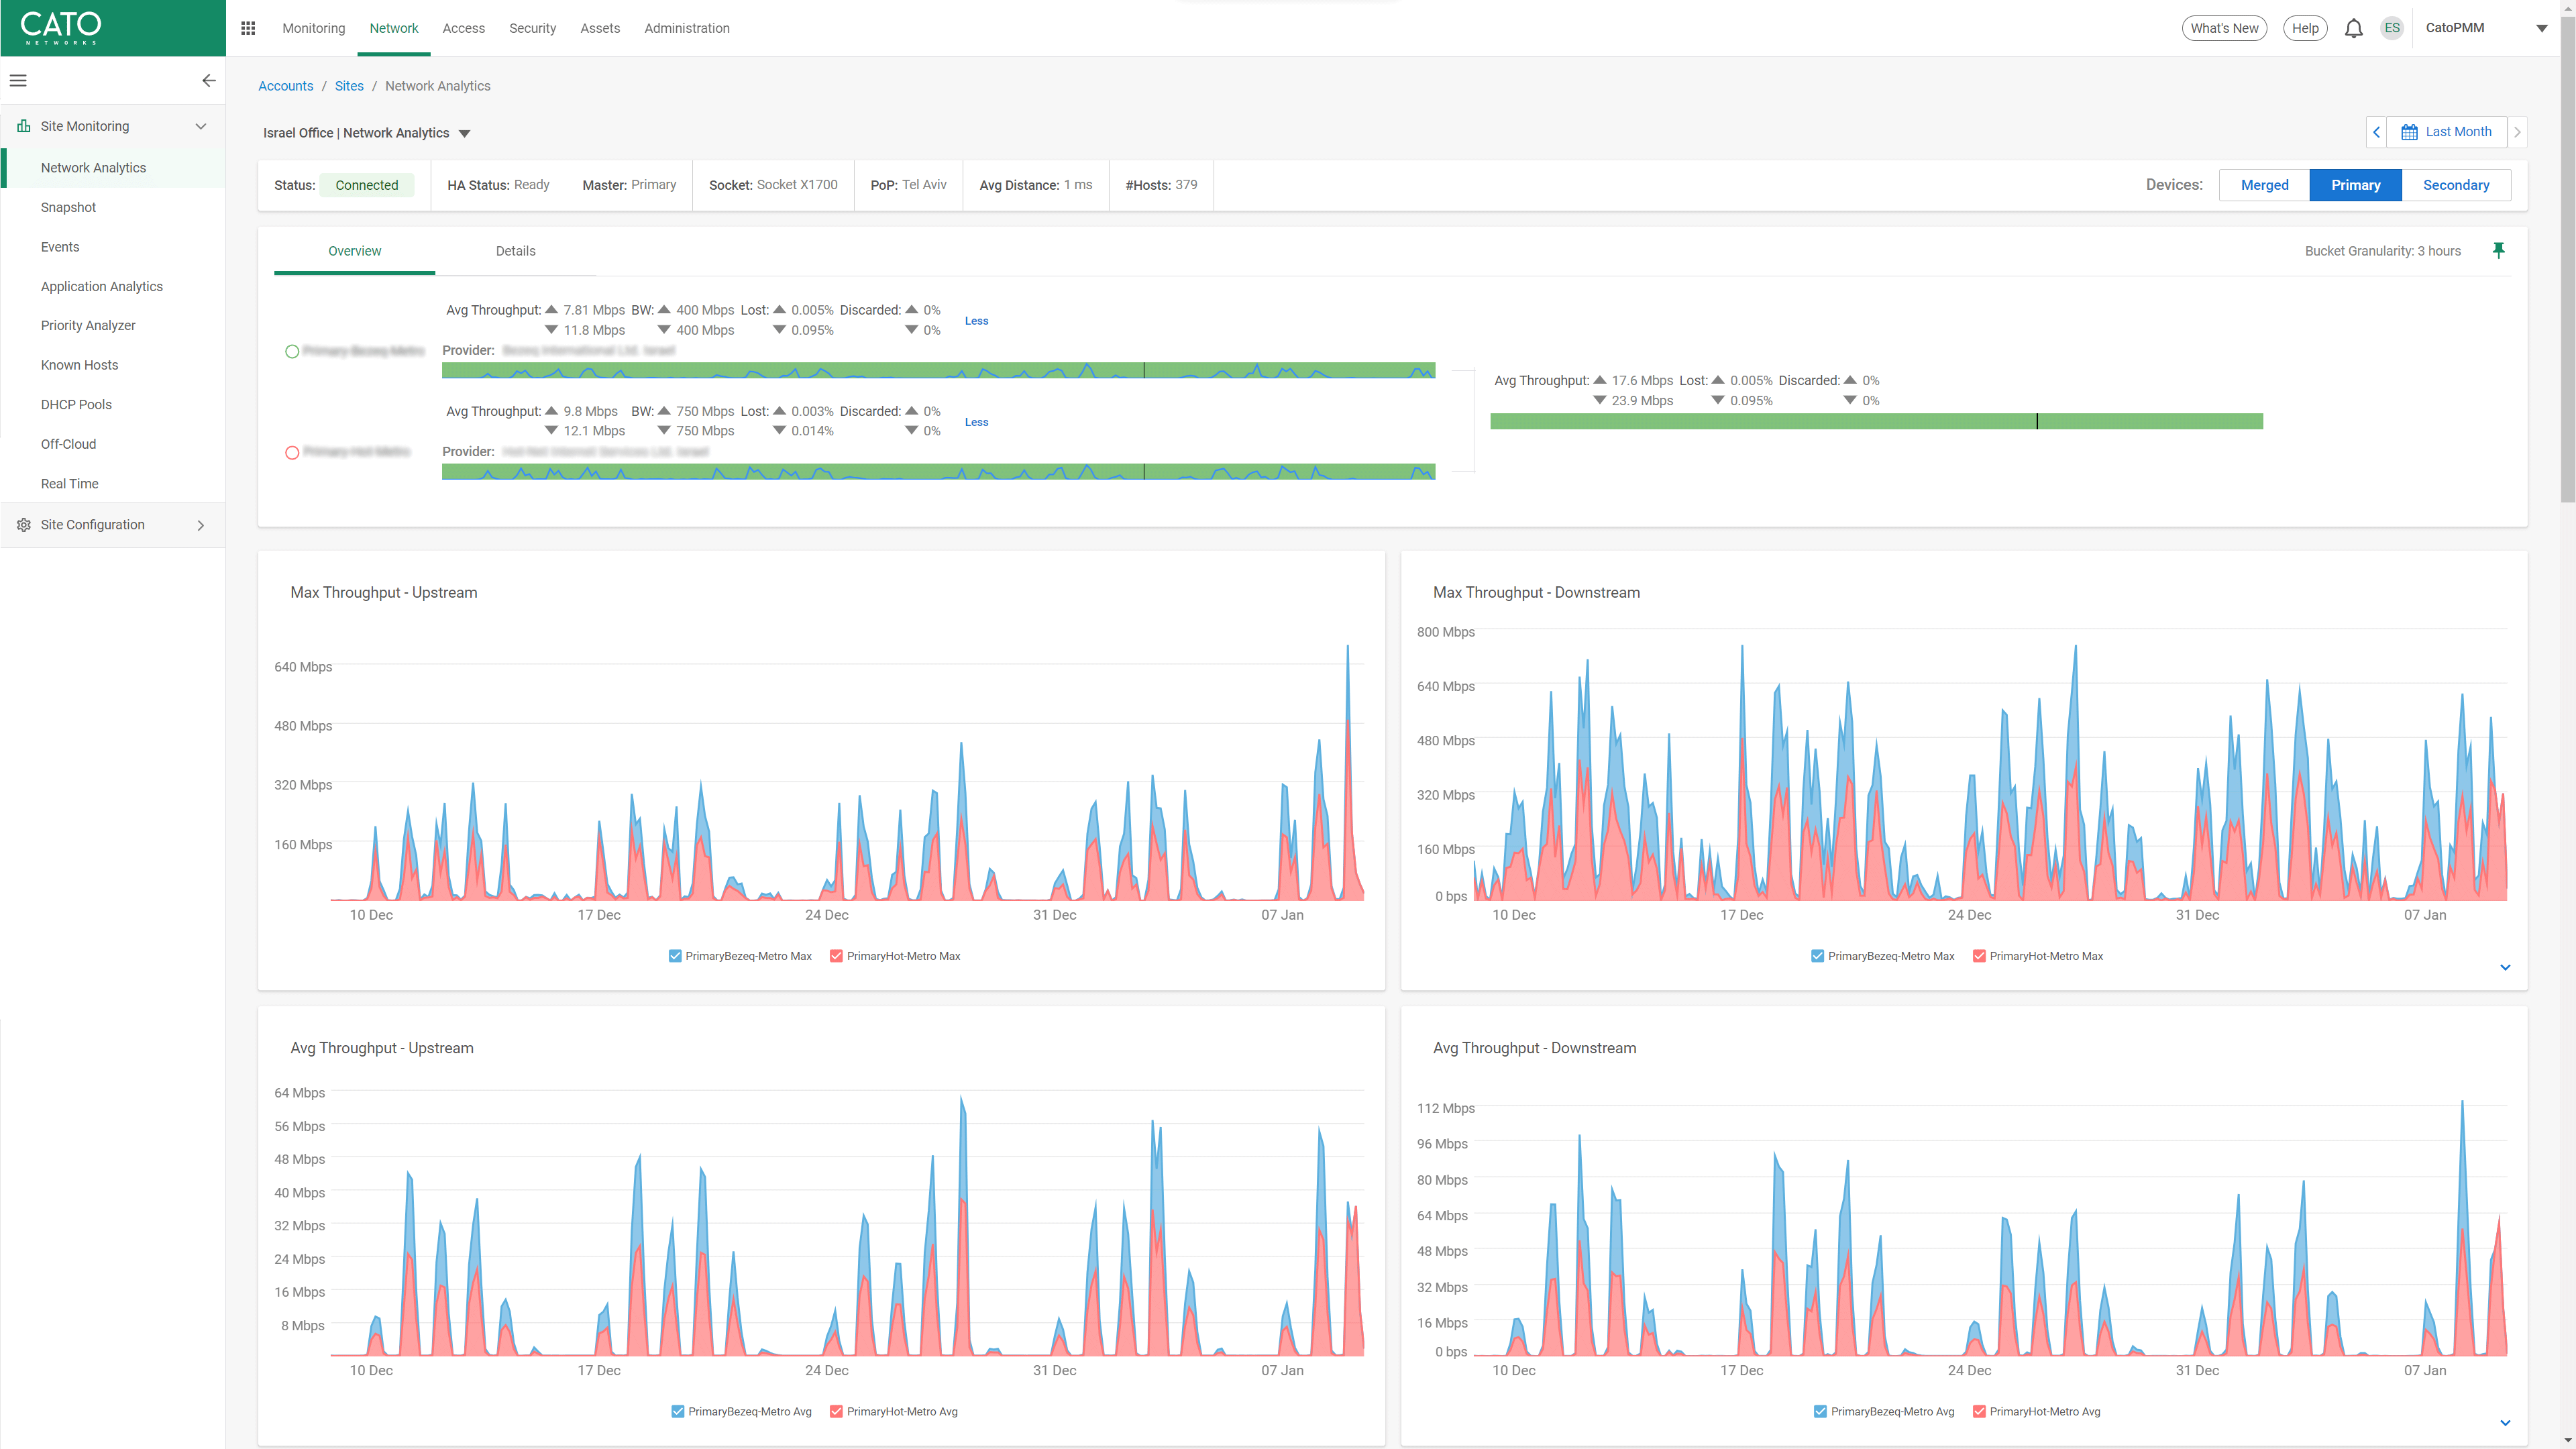This screenshot has width=2576, height=1449.
Task: Go to previous time period arrow
Action: [2376, 132]
